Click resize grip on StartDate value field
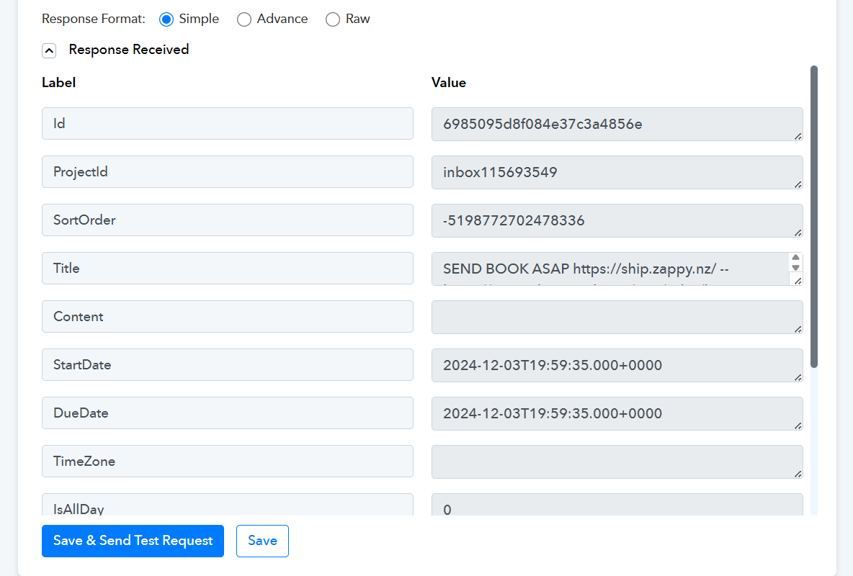Viewport: 853px width, 576px height. tap(798, 377)
